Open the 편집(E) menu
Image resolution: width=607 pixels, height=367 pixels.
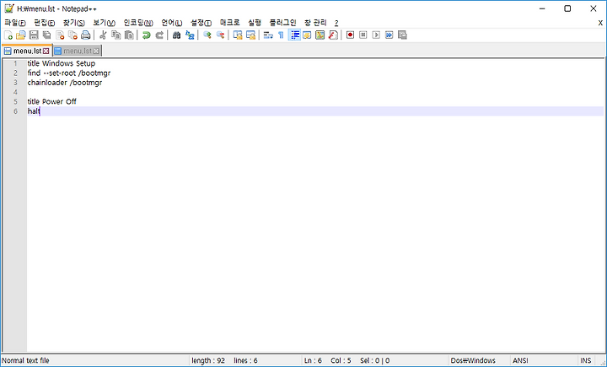pyautogui.click(x=44, y=23)
